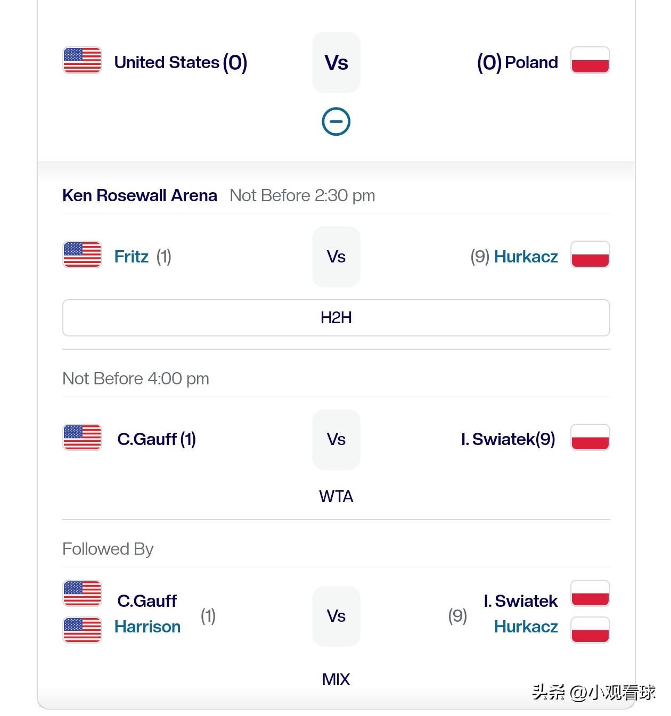Click the US flag beside Fritz
671x716 pixels.
point(82,254)
